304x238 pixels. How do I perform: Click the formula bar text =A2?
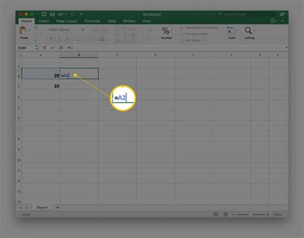point(70,47)
